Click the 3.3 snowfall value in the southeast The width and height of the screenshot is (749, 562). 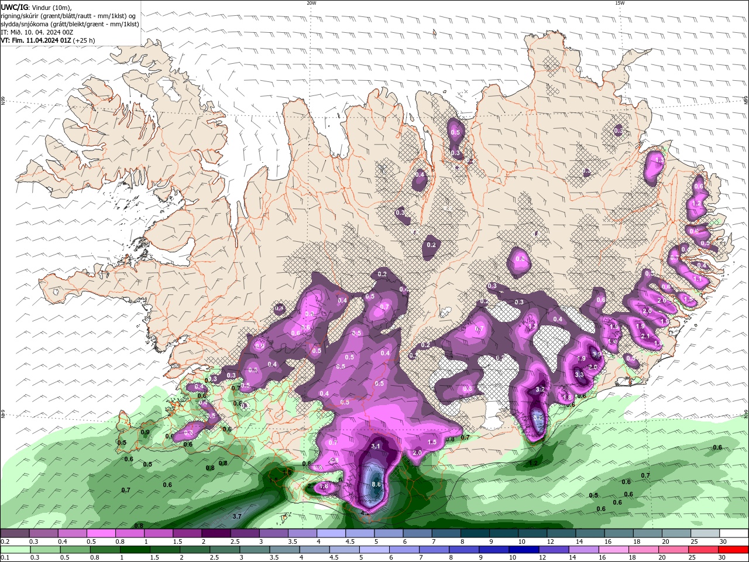click(579, 375)
